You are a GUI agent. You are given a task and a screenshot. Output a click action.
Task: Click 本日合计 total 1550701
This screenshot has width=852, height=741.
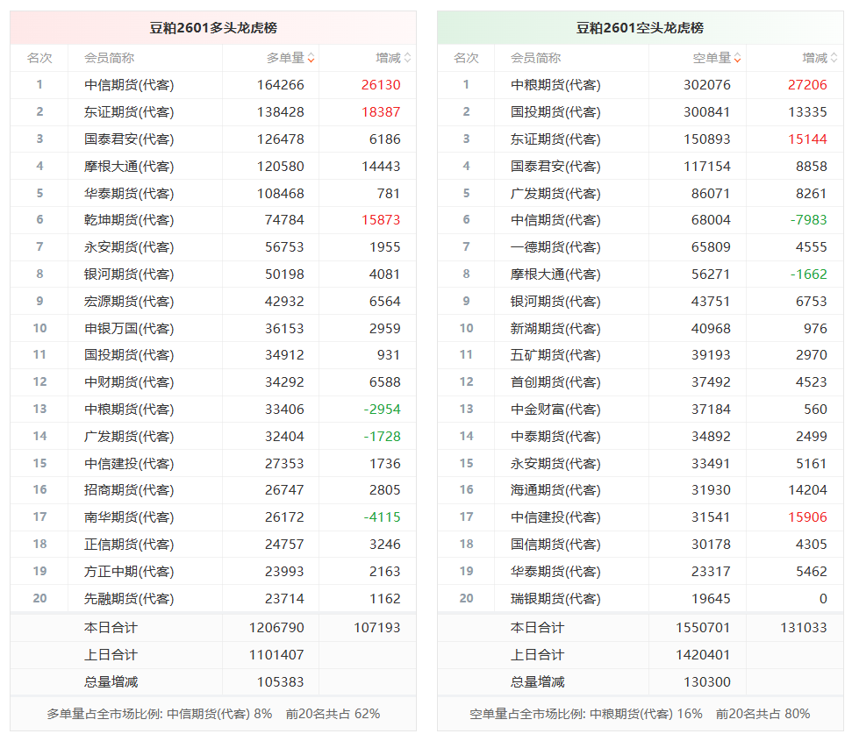(703, 628)
